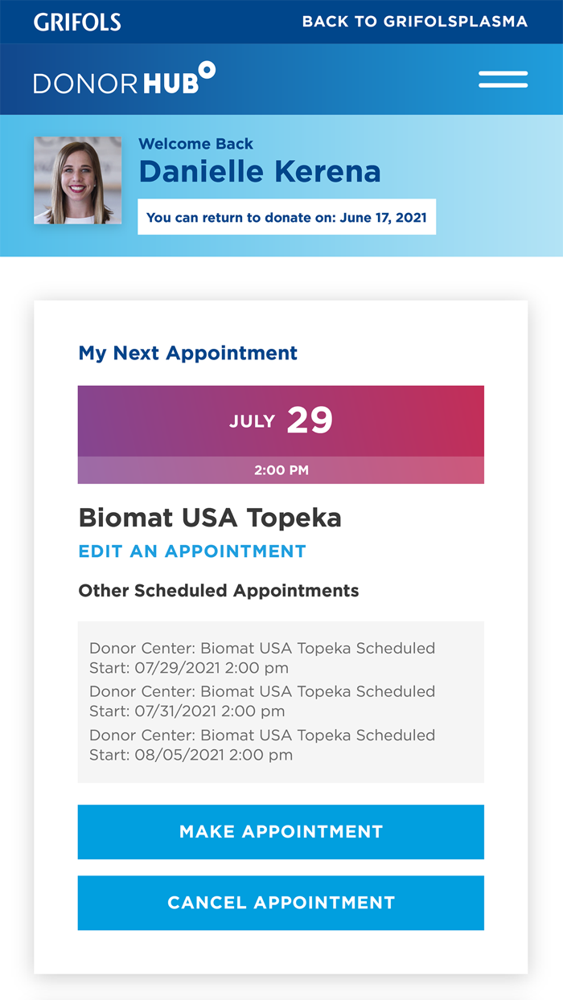Navigate BACK TO GRIFOLSPLASMA
Viewport: 563px width, 1000px height.
(413, 22)
